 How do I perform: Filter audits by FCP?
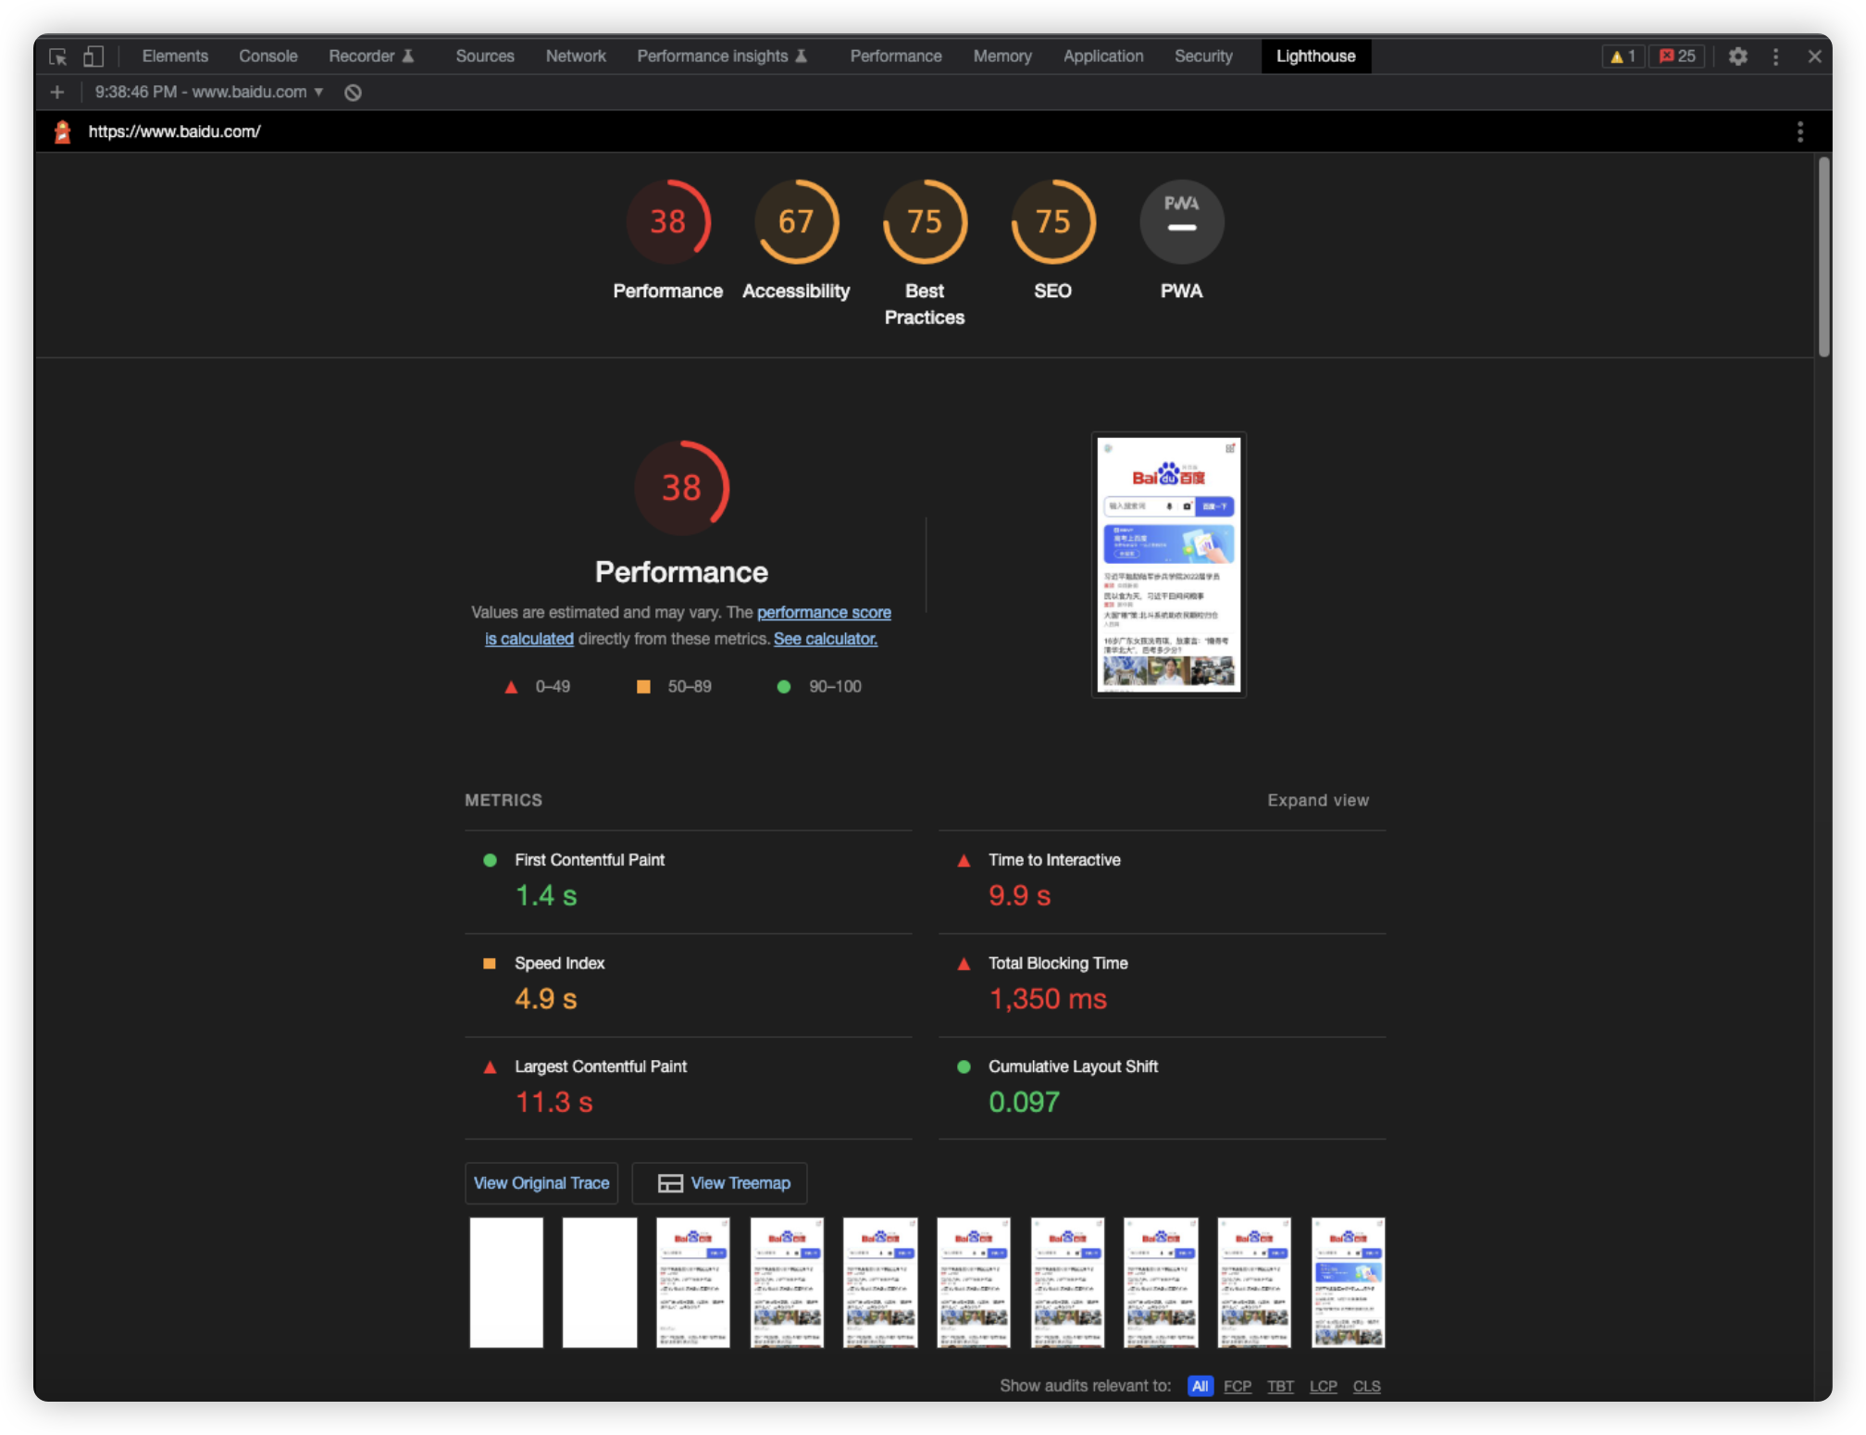tap(1237, 1386)
